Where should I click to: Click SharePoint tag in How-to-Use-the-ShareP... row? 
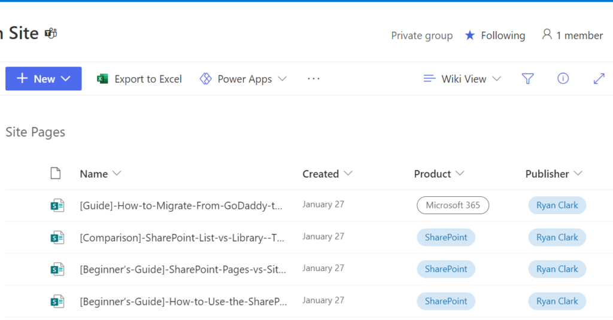coord(446,301)
